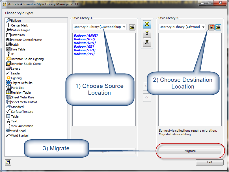Click the Inventor Studio Lighting icon

pyautogui.click(x=8, y=59)
